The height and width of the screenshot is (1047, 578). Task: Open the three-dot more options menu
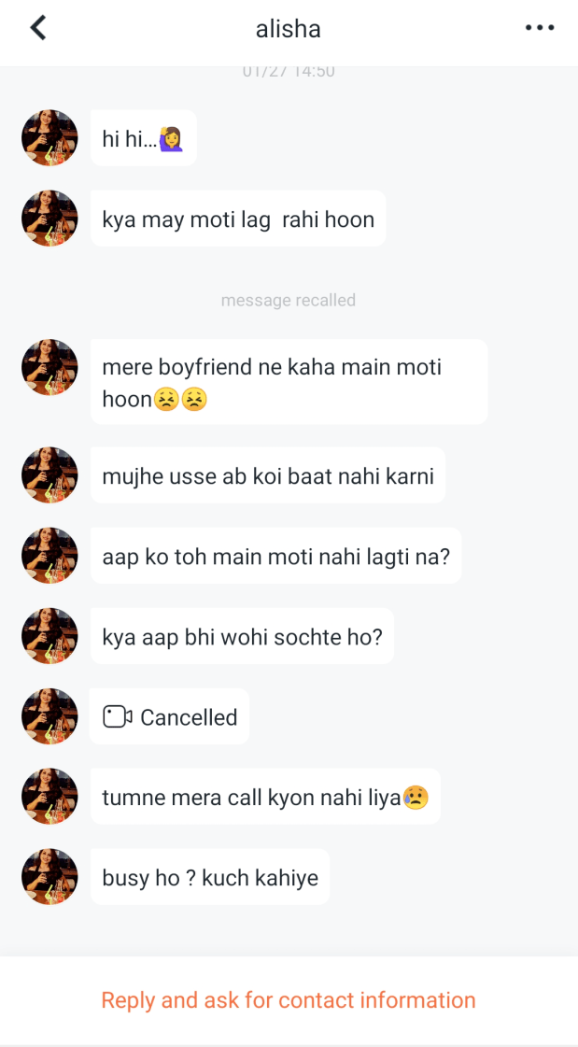(540, 28)
